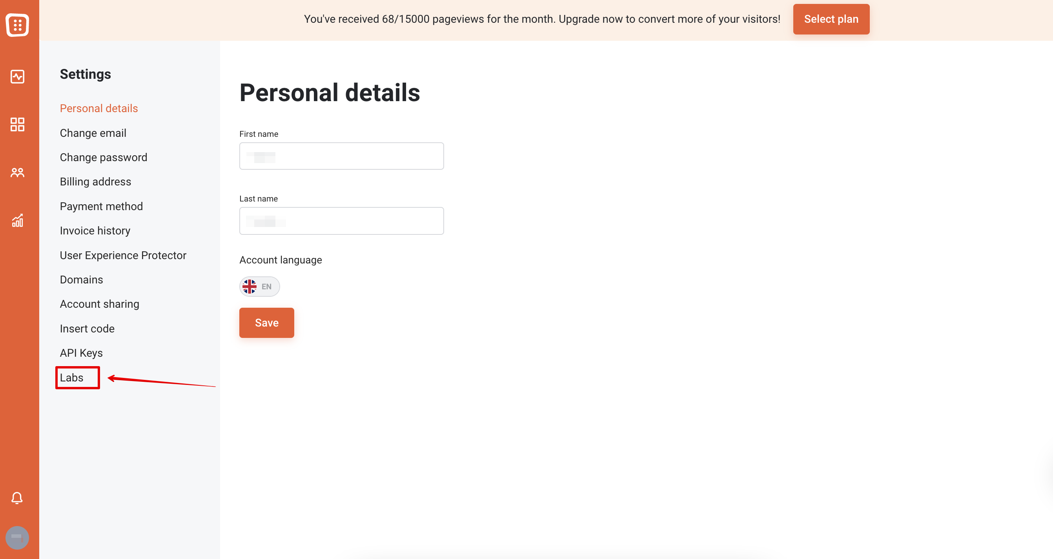
Task: Open the EN account language selector
Action: (x=260, y=287)
